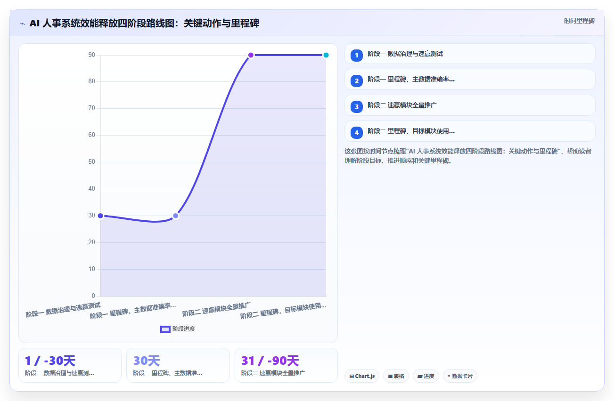Click the y-axis value 90
Image resolution: width=614 pixels, height=401 pixels.
tap(91, 55)
